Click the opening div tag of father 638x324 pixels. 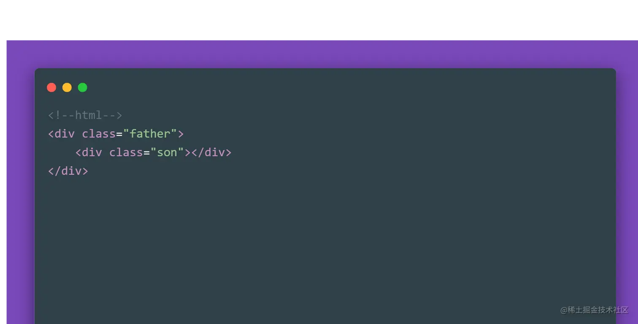coord(62,134)
